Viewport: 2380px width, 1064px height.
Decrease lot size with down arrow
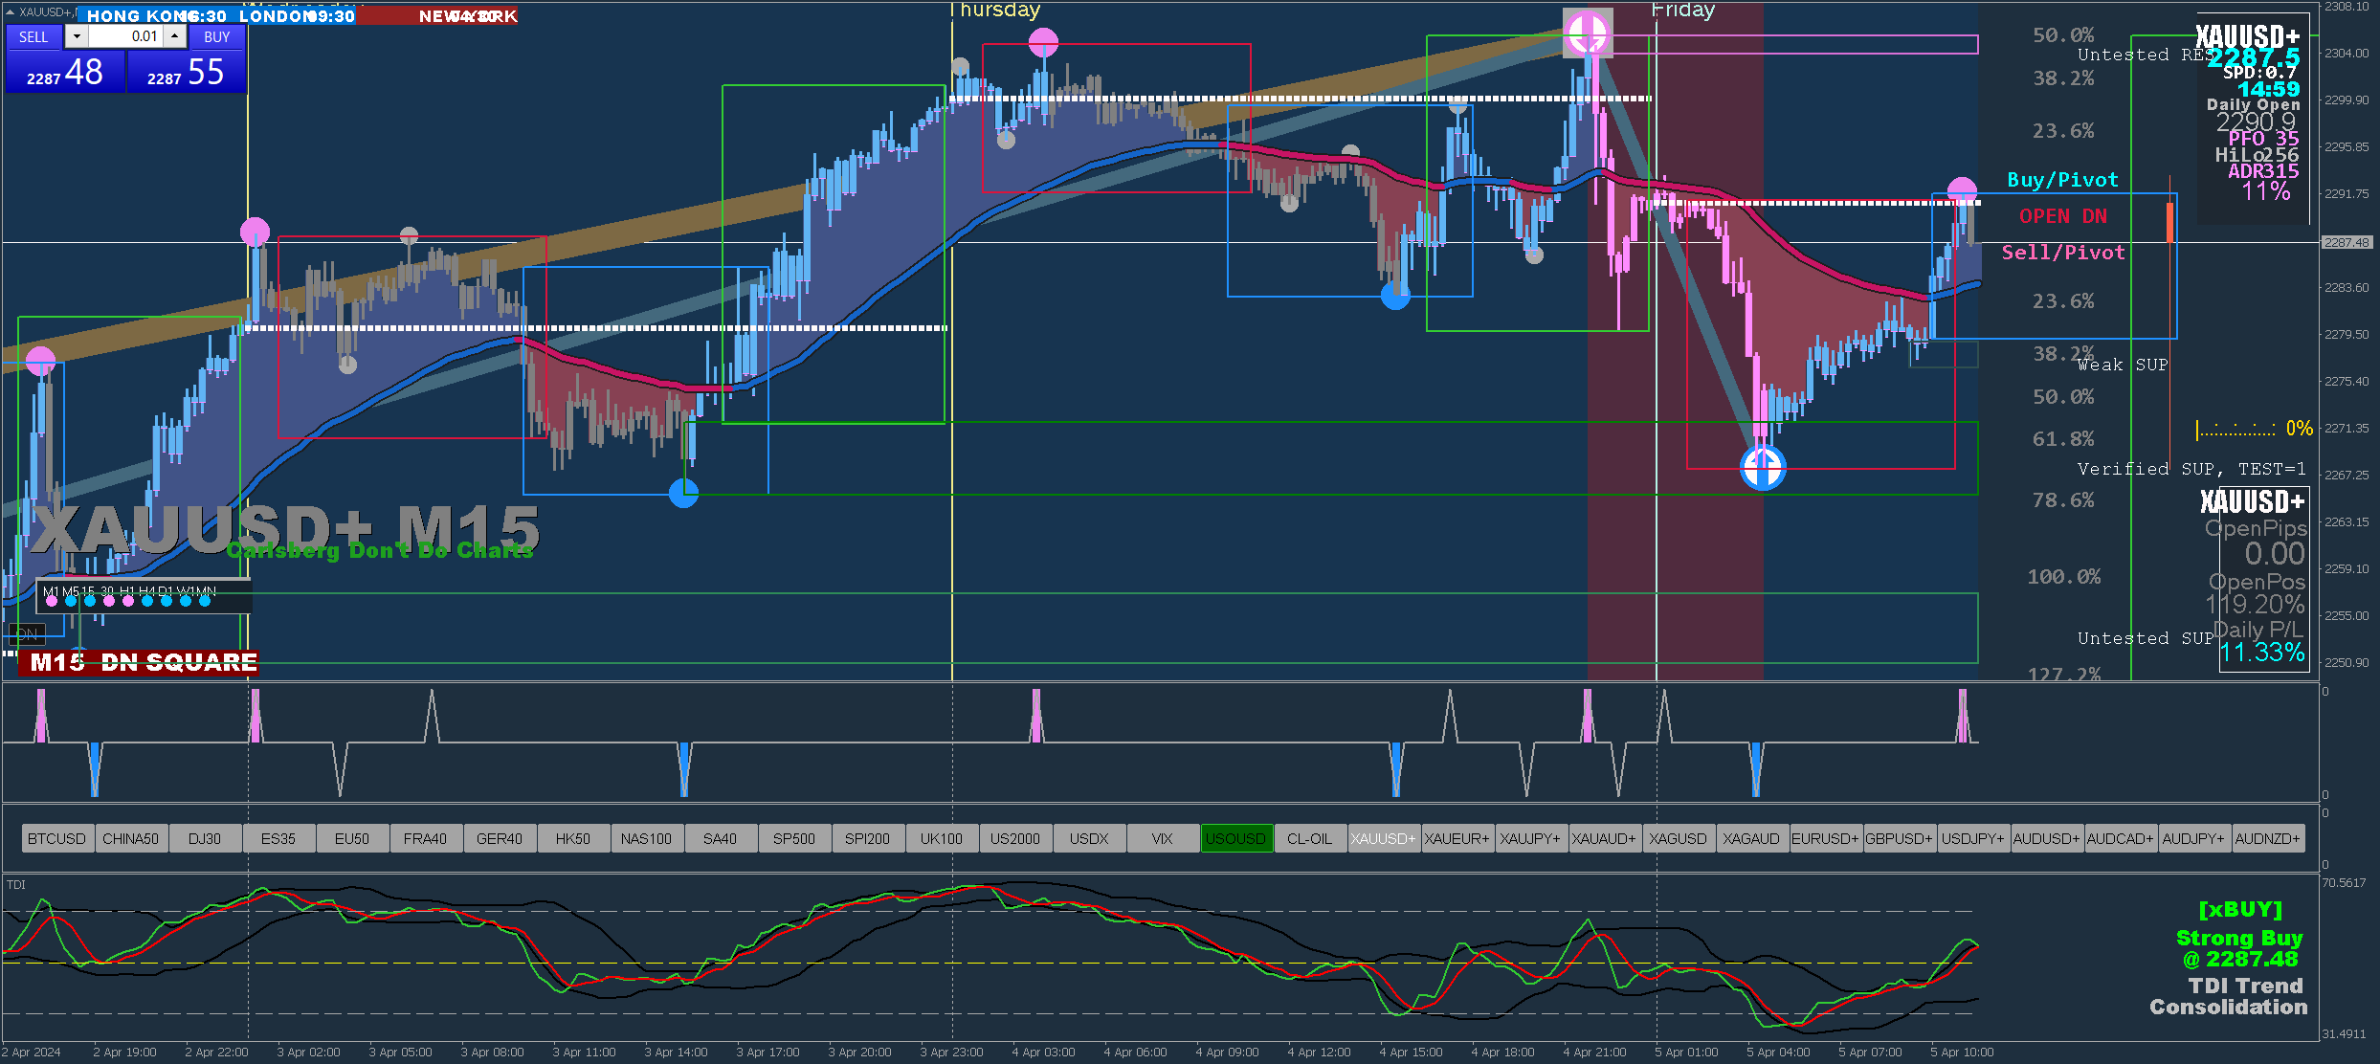click(x=77, y=37)
